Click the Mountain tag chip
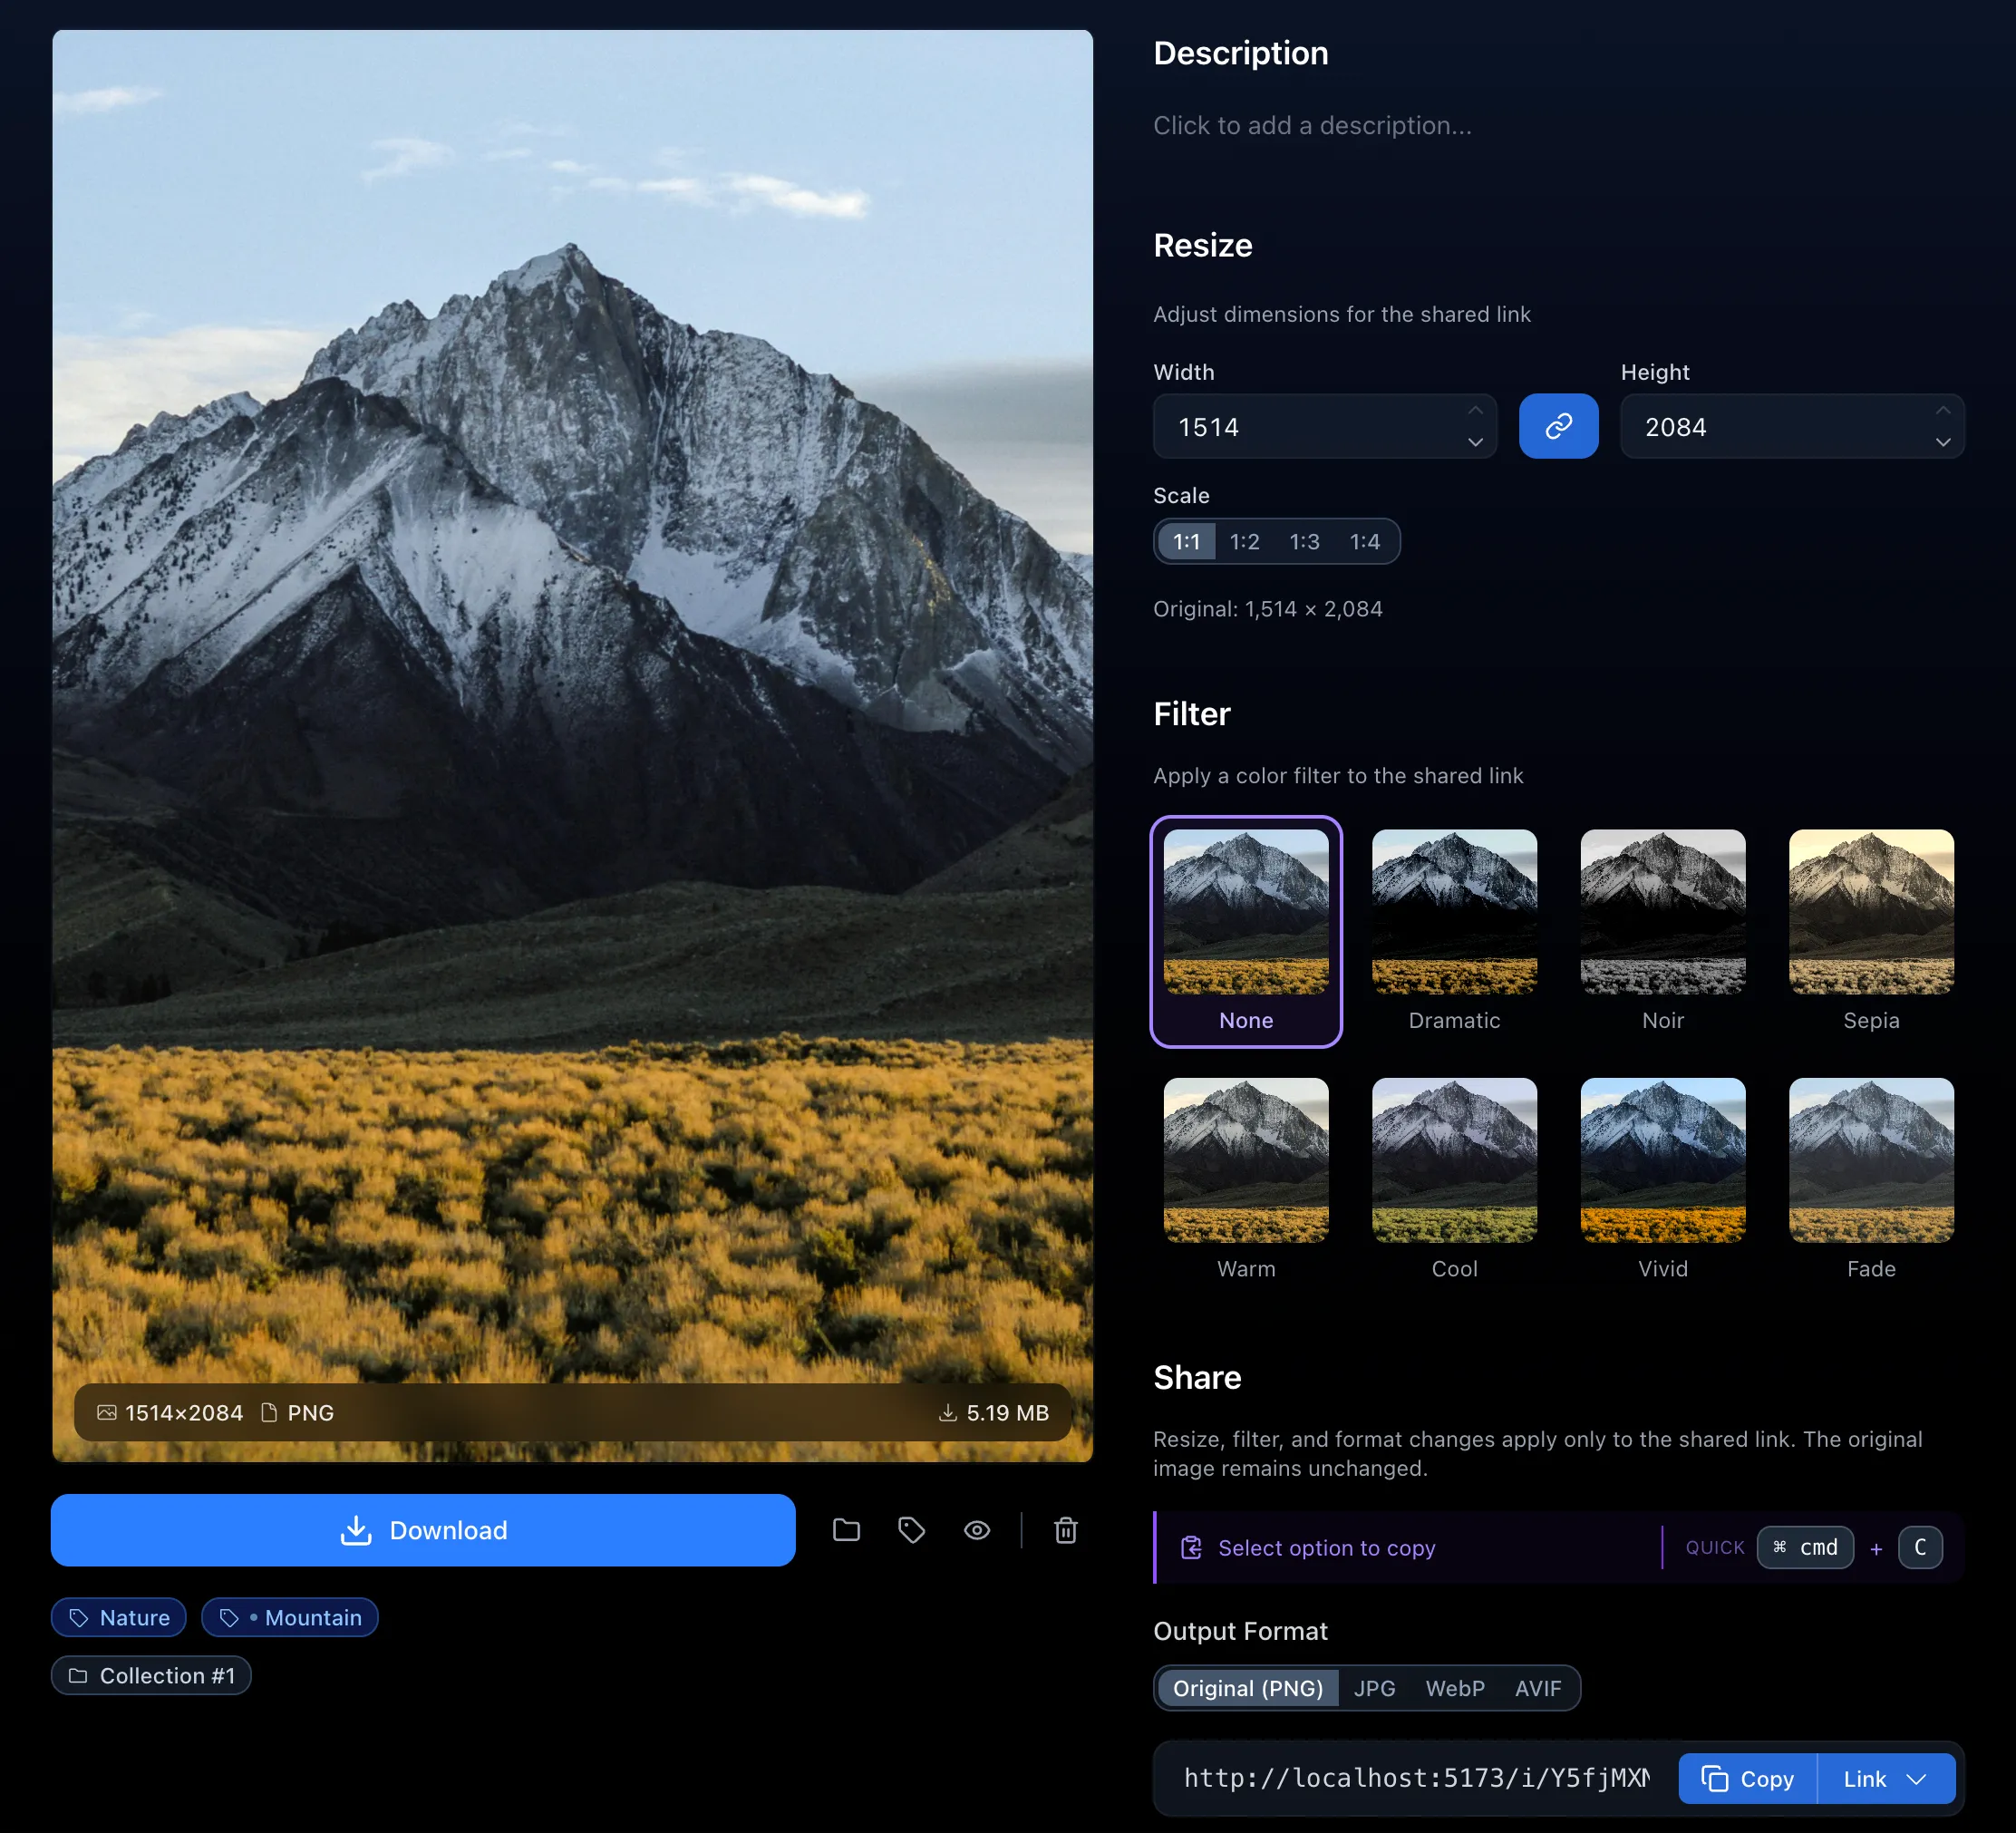This screenshot has width=2016, height=1833. pos(290,1618)
